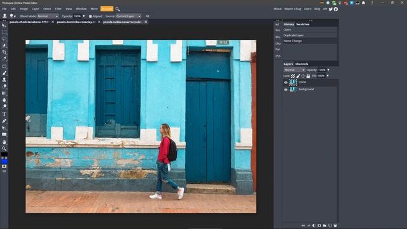Toggle lock all padlock icon
Image resolution: width=407 pixels, height=229 pixels.
point(308,76)
